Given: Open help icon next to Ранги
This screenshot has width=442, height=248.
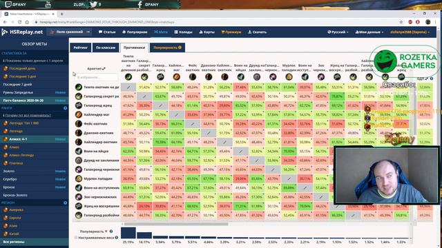Looking at the screenshot, I should tap(65, 108).
